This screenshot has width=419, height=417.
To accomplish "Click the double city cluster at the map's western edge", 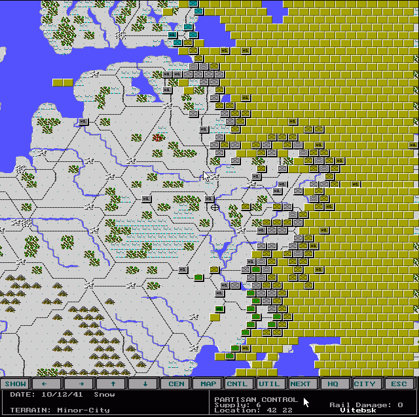I will point(22,222).
